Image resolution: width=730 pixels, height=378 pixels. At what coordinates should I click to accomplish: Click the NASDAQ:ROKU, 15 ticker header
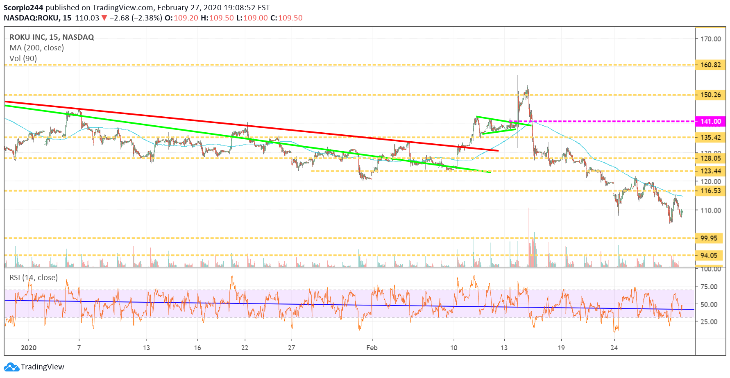38,18
